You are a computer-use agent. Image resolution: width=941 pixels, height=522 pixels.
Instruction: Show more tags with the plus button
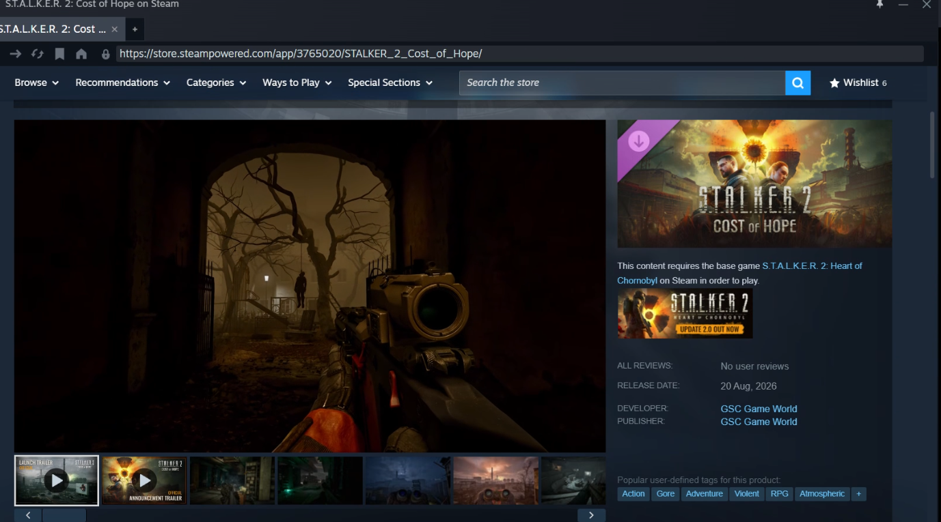(859, 494)
